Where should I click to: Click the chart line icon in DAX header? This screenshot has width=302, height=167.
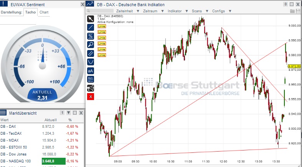pyautogui.click(x=90, y=4)
